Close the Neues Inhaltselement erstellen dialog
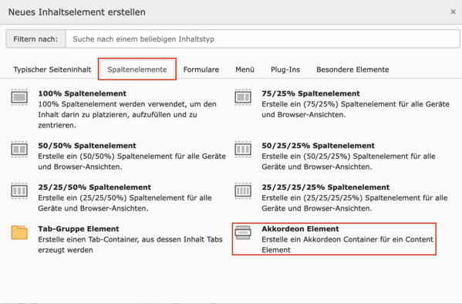Image resolution: width=462 pixels, height=304 pixels. coord(454,12)
